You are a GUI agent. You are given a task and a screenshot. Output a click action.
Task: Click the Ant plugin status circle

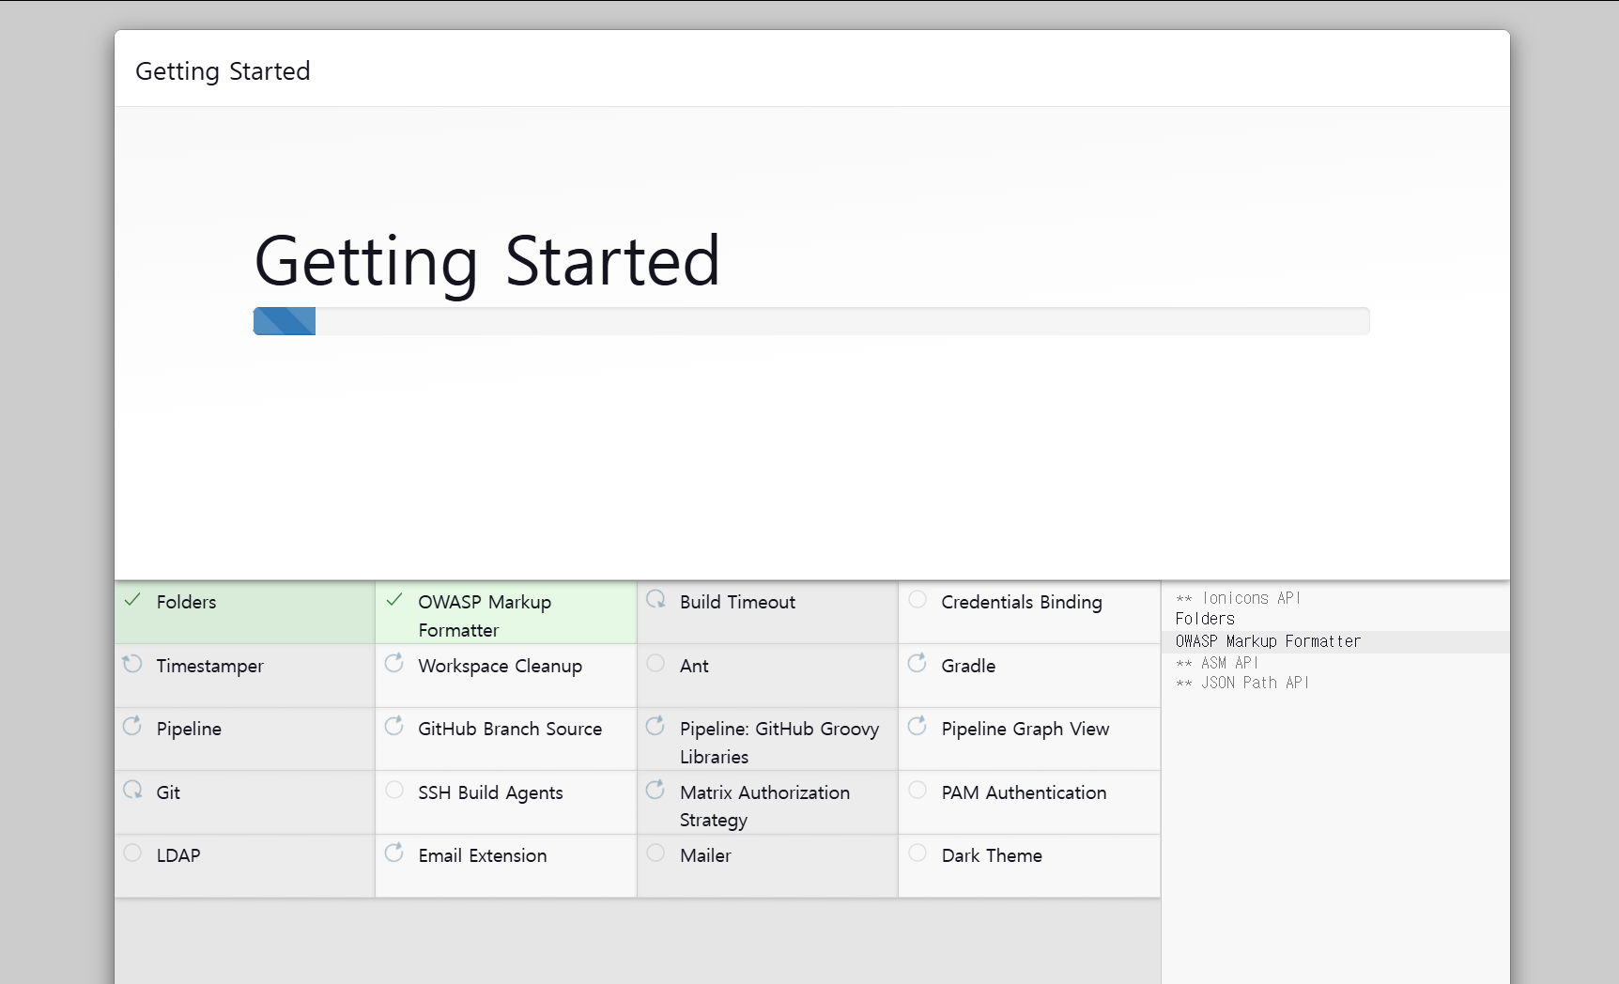coord(655,663)
